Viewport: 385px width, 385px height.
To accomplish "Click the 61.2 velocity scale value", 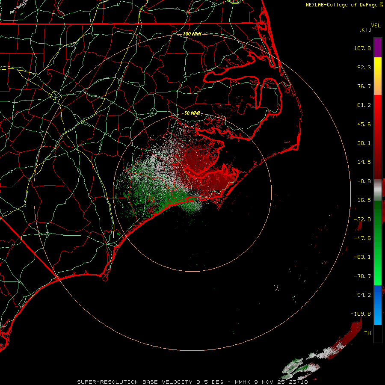I will [x=364, y=105].
